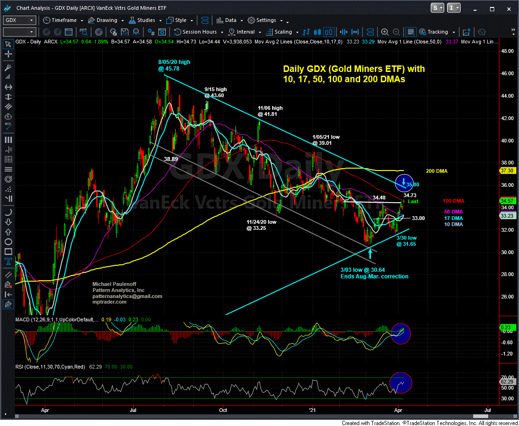Expand the Data dropdown arrow
Screen dimensions: 519x426
(x=242, y=21)
